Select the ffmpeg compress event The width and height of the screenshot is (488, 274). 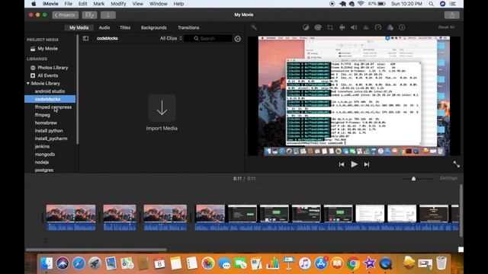pos(53,107)
